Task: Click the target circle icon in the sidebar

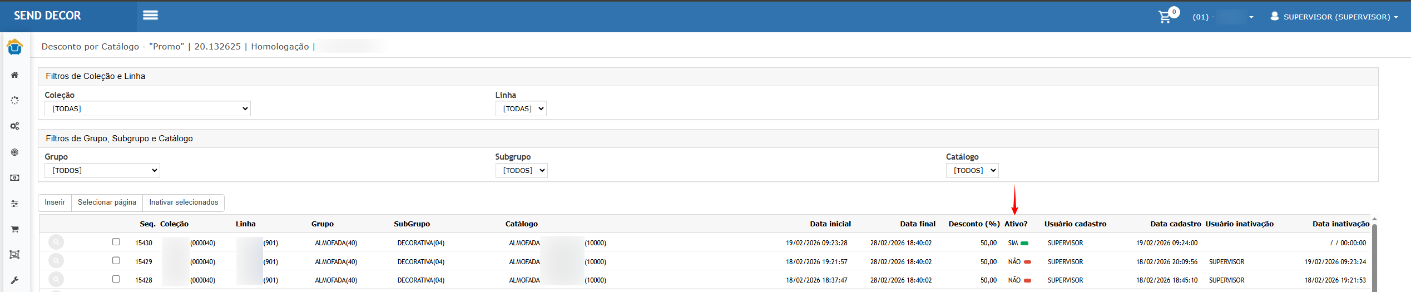Action: 15,152
